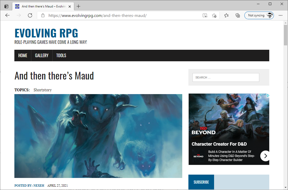The width and height of the screenshot is (288, 190).
Task: Click the ad's next arrow button
Action: (x=265, y=156)
